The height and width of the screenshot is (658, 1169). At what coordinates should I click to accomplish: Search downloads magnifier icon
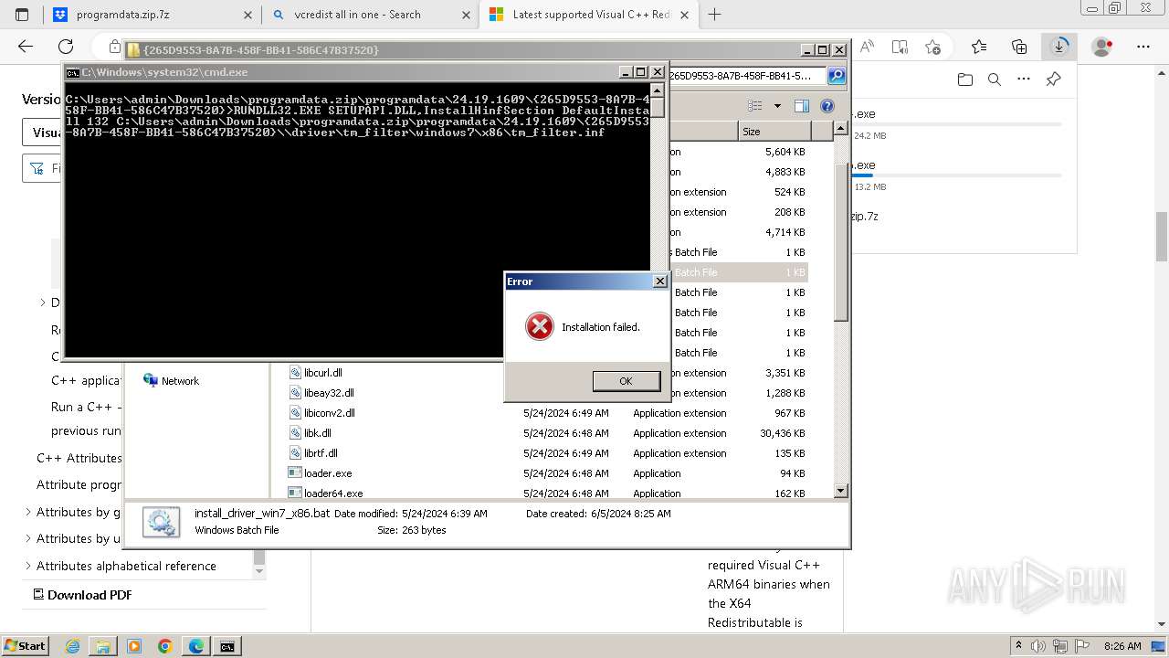point(995,80)
